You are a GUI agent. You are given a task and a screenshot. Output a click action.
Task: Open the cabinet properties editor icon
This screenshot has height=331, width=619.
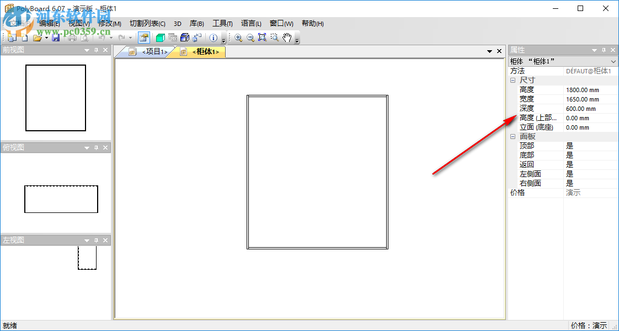tap(143, 38)
